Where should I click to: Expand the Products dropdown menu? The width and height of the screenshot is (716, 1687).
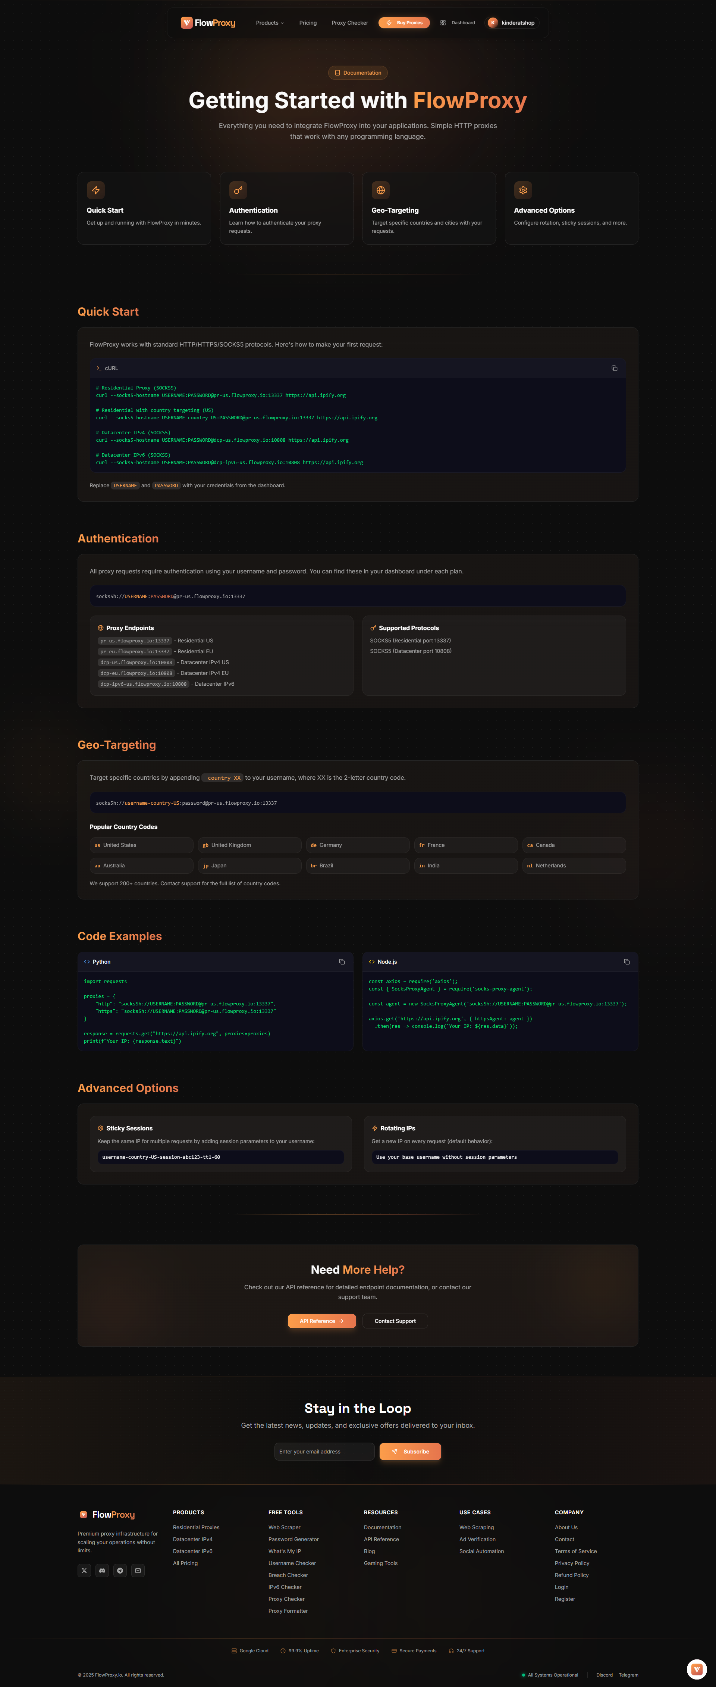[270, 23]
